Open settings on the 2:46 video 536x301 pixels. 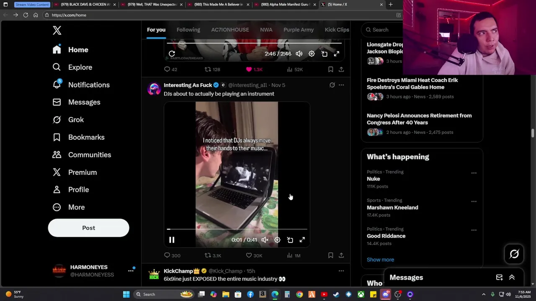[312, 54]
